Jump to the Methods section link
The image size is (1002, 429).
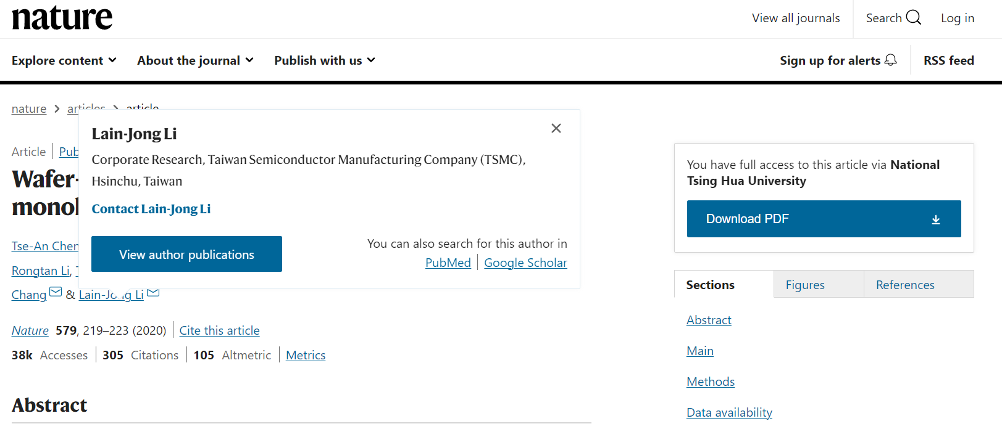pos(711,382)
